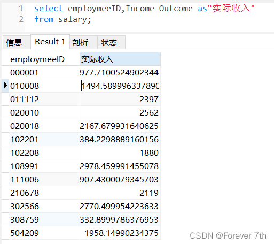
Task: Click value 2770.49954223633
Action: (120, 206)
